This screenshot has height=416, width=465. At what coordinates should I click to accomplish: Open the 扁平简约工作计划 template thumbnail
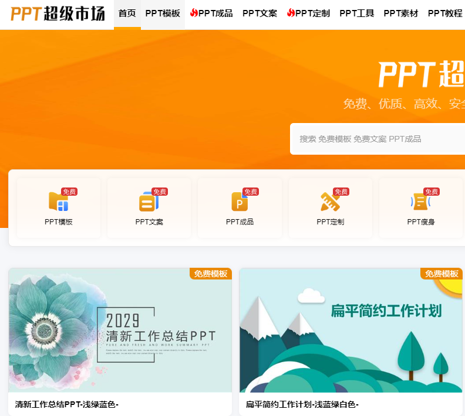[351, 330]
